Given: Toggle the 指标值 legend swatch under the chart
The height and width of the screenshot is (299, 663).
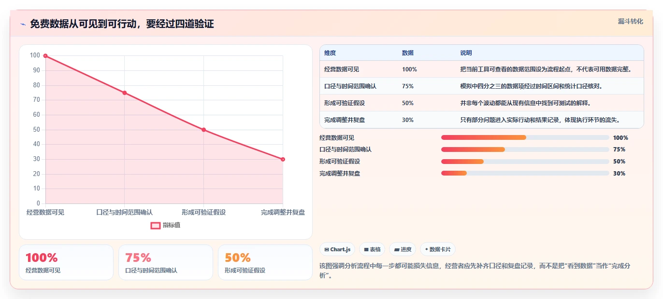Looking at the screenshot, I should tap(156, 225).
